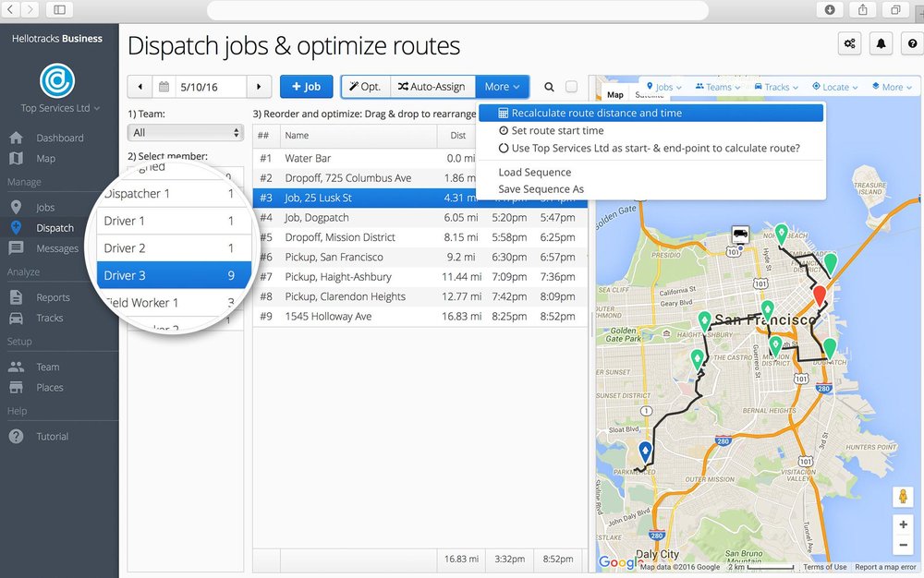This screenshot has height=578, width=924.
Task: Enable the checkbox next to the search icon
Action: (x=571, y=86)
